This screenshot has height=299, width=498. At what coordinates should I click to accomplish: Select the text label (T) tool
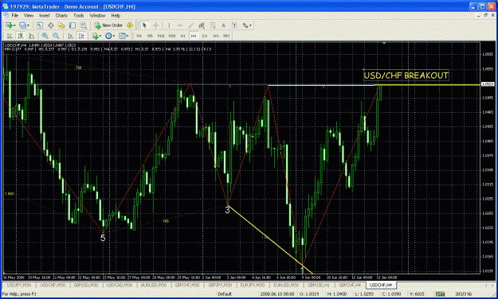click(234, 25)
